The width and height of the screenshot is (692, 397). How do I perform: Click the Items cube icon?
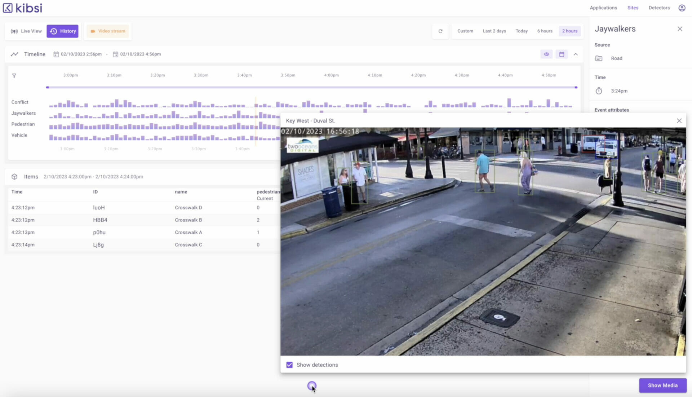pos(14,177)
